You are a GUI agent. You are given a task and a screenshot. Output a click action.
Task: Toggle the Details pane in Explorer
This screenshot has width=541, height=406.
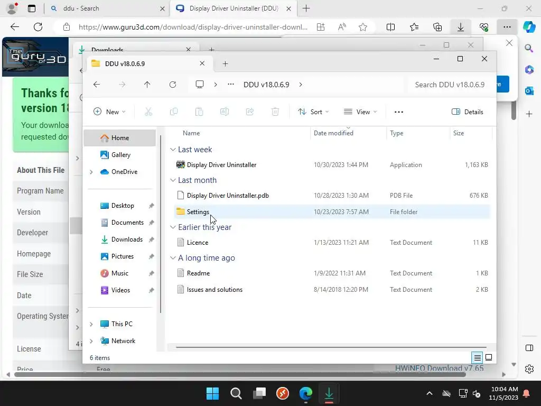tap(468, 112)
